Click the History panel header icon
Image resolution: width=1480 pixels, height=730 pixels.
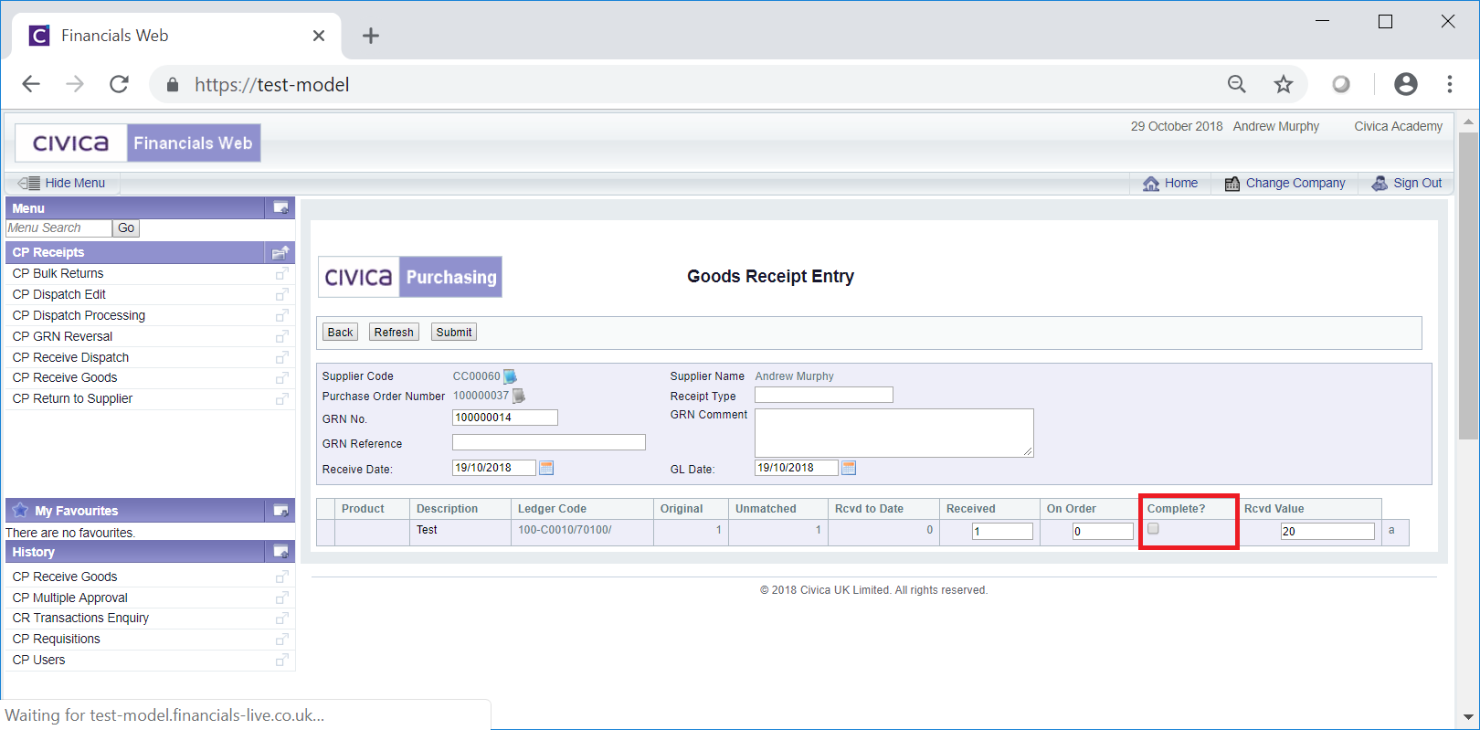pyautogui.click(x=280, y=552)
